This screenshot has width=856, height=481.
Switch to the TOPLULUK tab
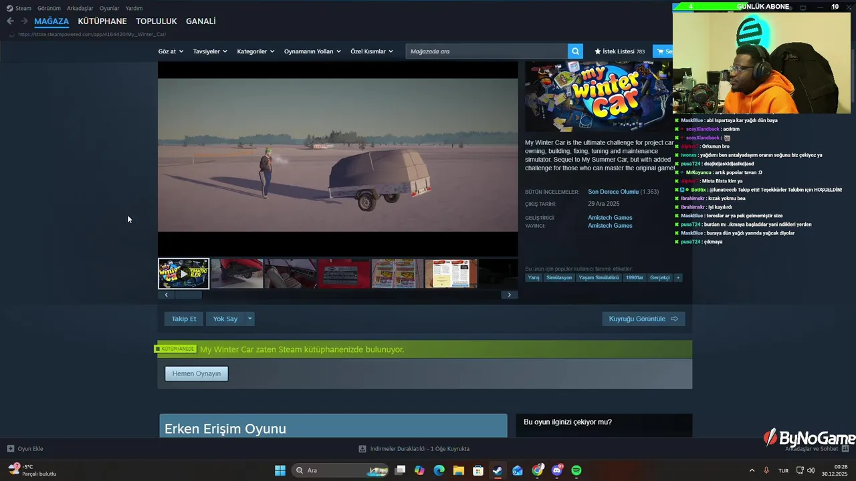tap(156, 21)
